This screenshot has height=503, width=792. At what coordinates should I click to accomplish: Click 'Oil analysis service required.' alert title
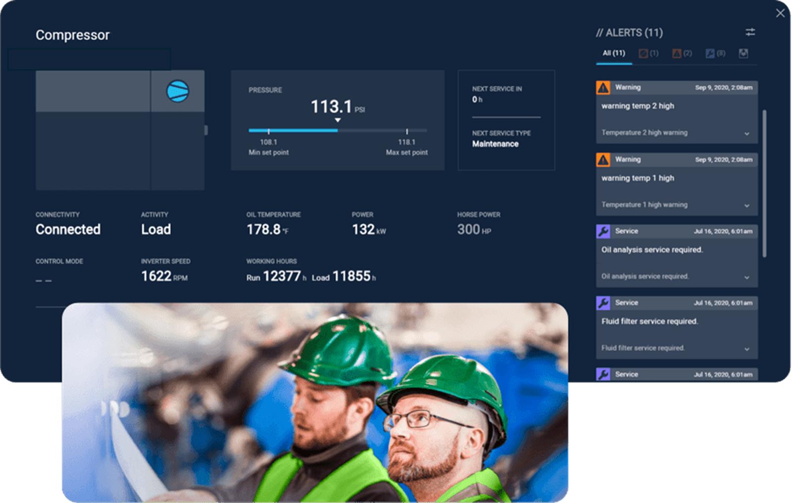click(x=652, y=250)
